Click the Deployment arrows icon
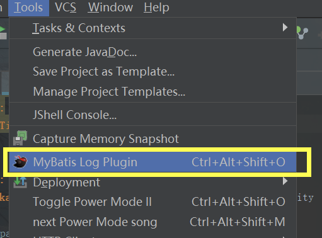Screen dimensions: 322x238 tap(20, 182)
